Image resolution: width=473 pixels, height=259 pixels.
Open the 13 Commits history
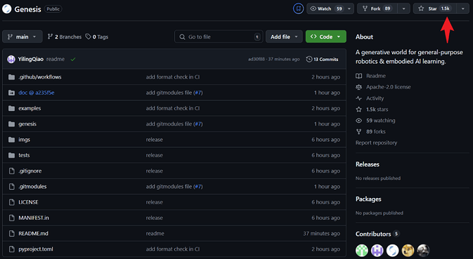[x=322, y=60]
